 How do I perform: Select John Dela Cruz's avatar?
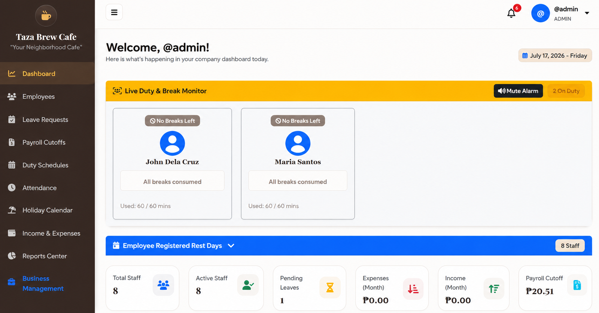pyautogui.click(x=172, y=143)
